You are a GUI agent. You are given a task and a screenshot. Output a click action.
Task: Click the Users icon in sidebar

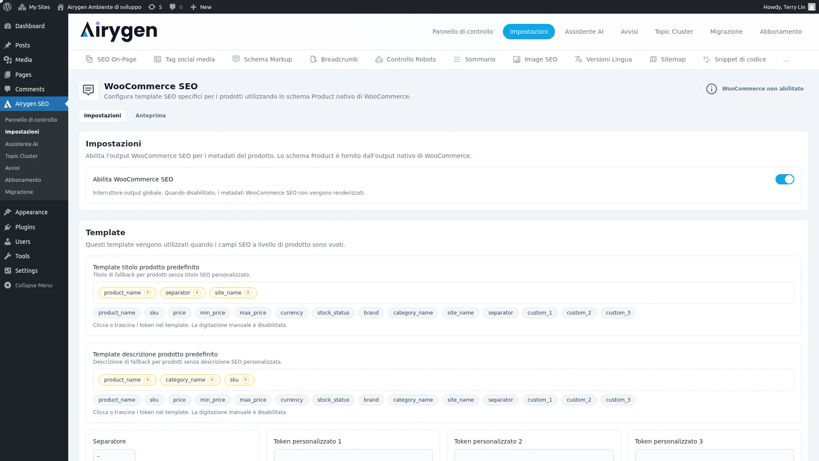[x=8, y=242]
